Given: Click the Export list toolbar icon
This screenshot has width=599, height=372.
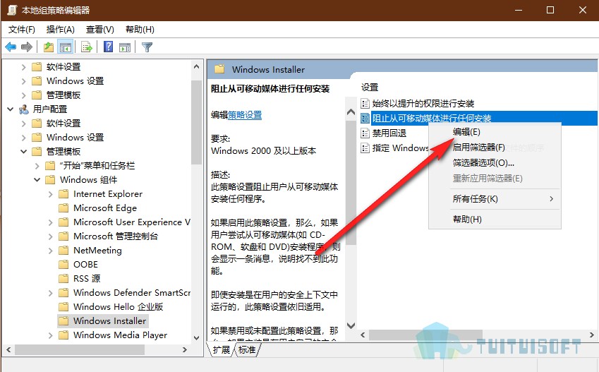Looking at the screenshot, I should tap(87, 47).
